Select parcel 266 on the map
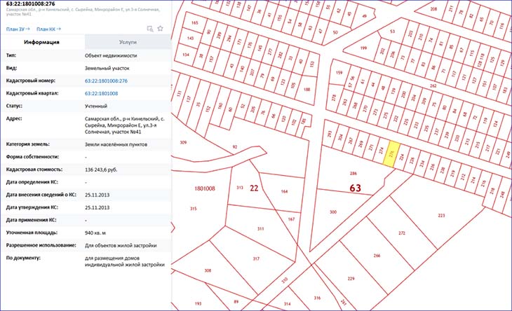This screenshot has width=512, height=311. pyautogui.click(x=377, y=256)
